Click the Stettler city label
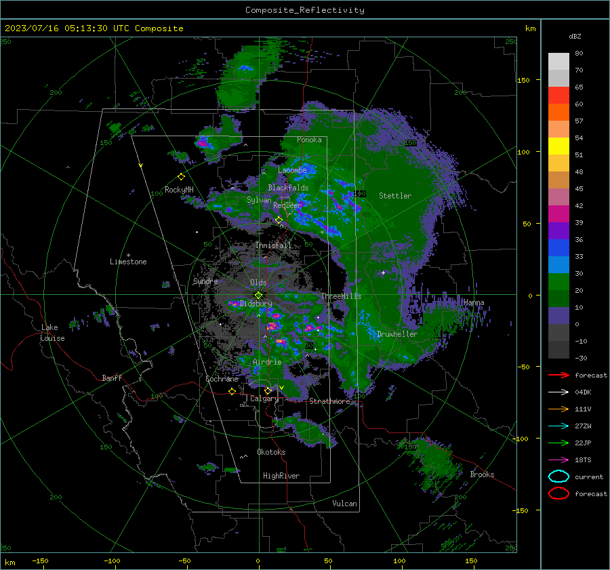This screenshot has height=570, width=610. (395, 196)
